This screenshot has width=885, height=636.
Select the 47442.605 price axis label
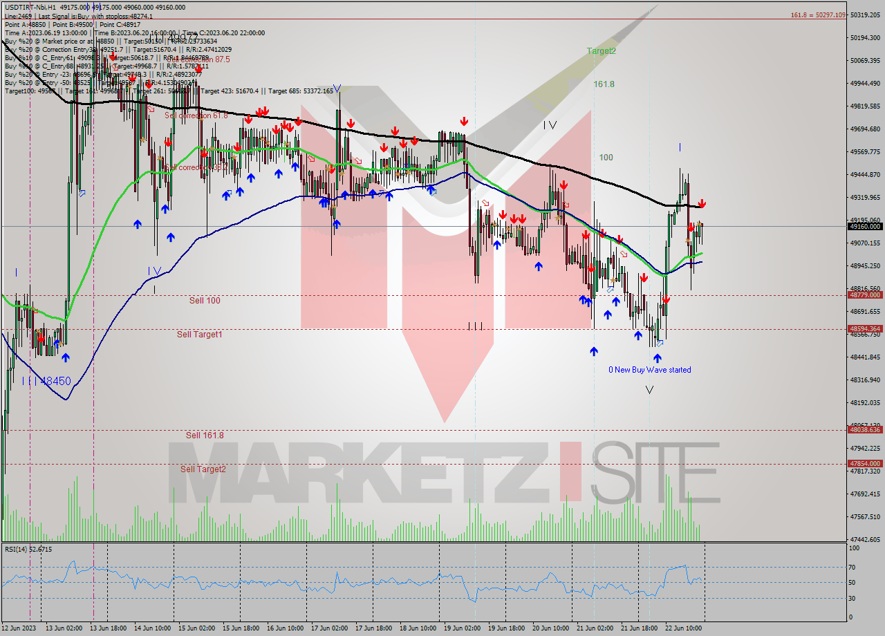coord(866,539)
